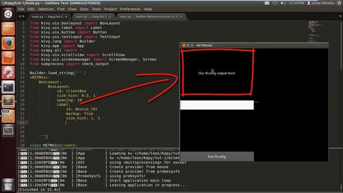Open the Files manager in the dock
The height and width of the screenshot is (193, 343).
point(8,28)
